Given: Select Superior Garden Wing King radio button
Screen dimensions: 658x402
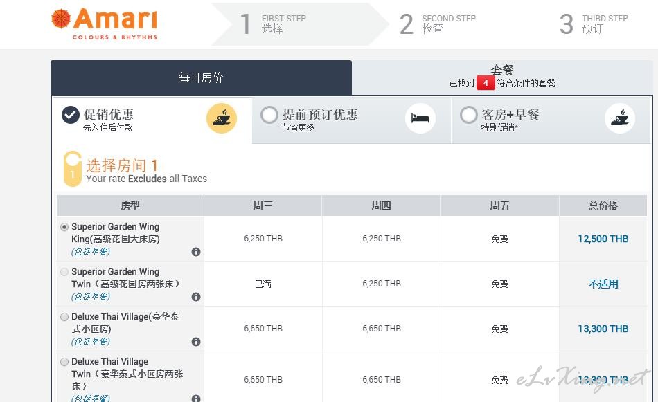Looking at the screenshot, I should pyautogui.click(x=64, y=227).
